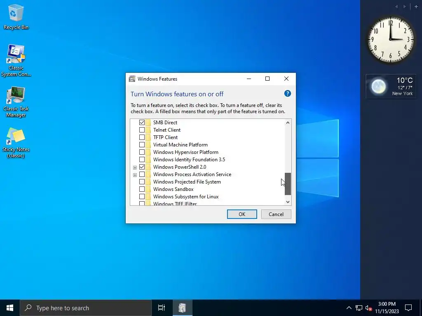The image size is (422, 316).
Task: Enable the Telnet Client checkbox
Action: [142, 130]
